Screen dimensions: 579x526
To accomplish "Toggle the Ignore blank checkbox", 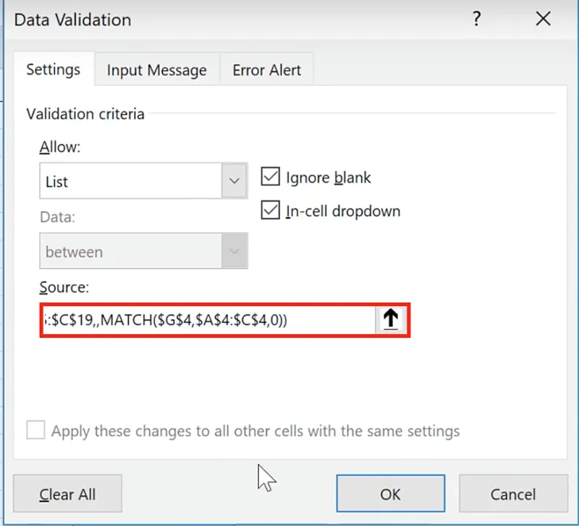I will pyautogui.click(x=271, y=177).
